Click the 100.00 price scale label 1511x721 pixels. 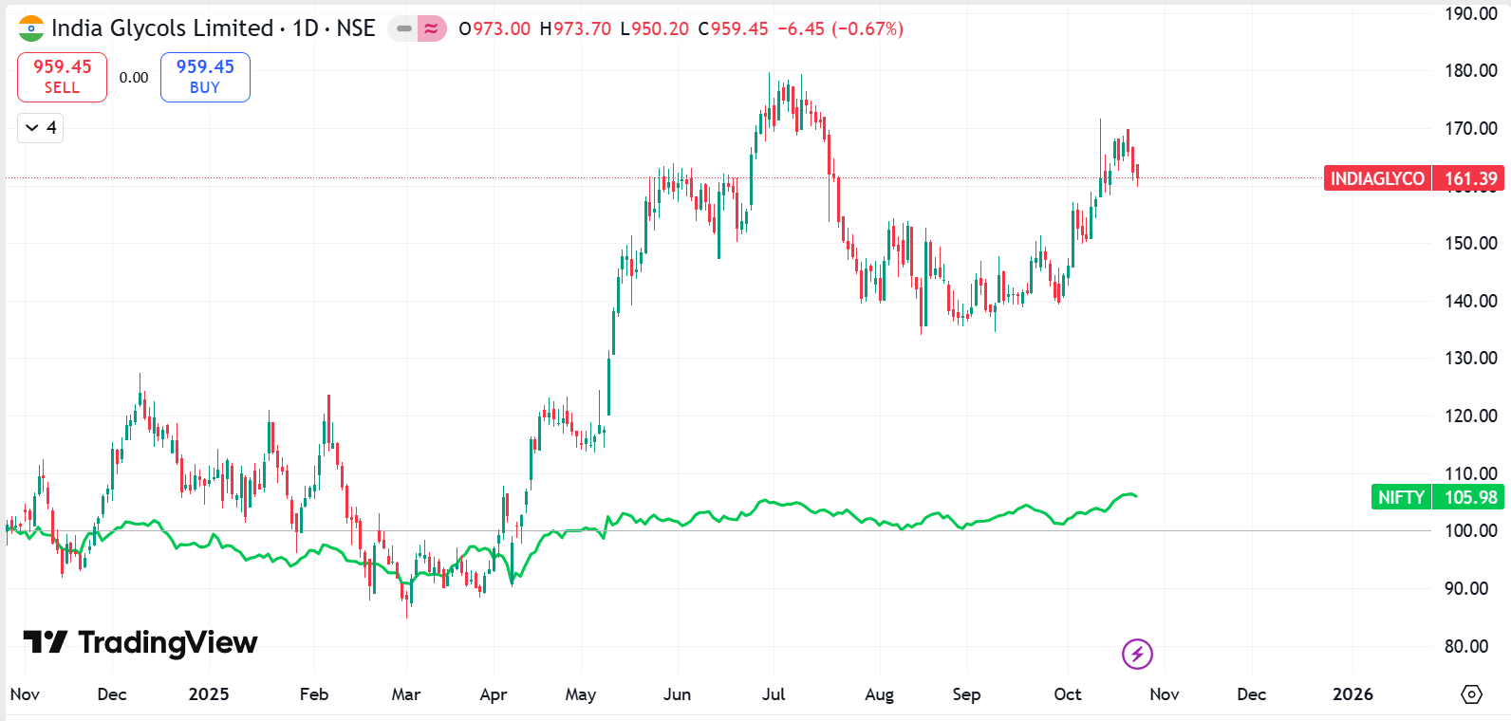(1471, 530)
